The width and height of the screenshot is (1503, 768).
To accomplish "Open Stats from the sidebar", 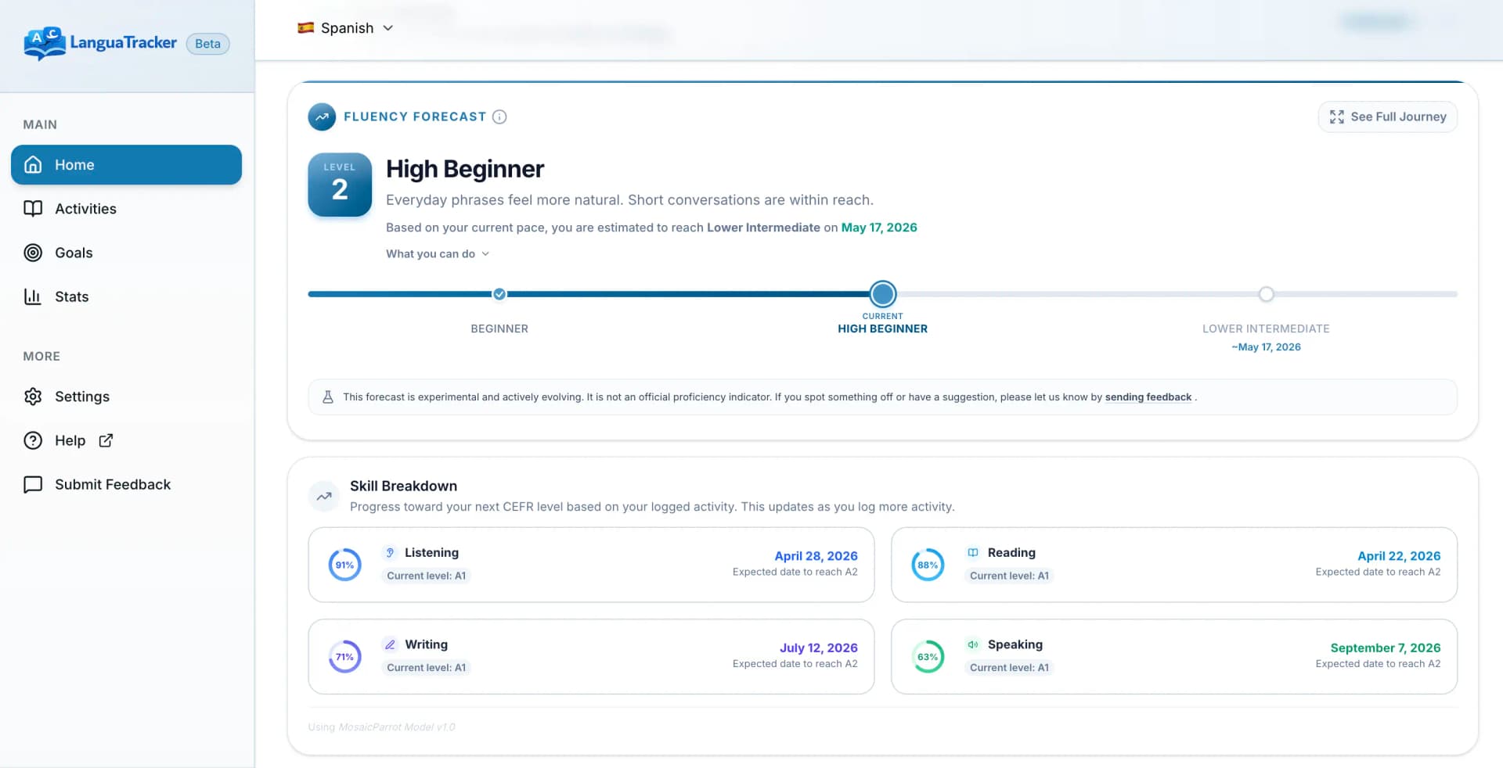I will 71,296.
